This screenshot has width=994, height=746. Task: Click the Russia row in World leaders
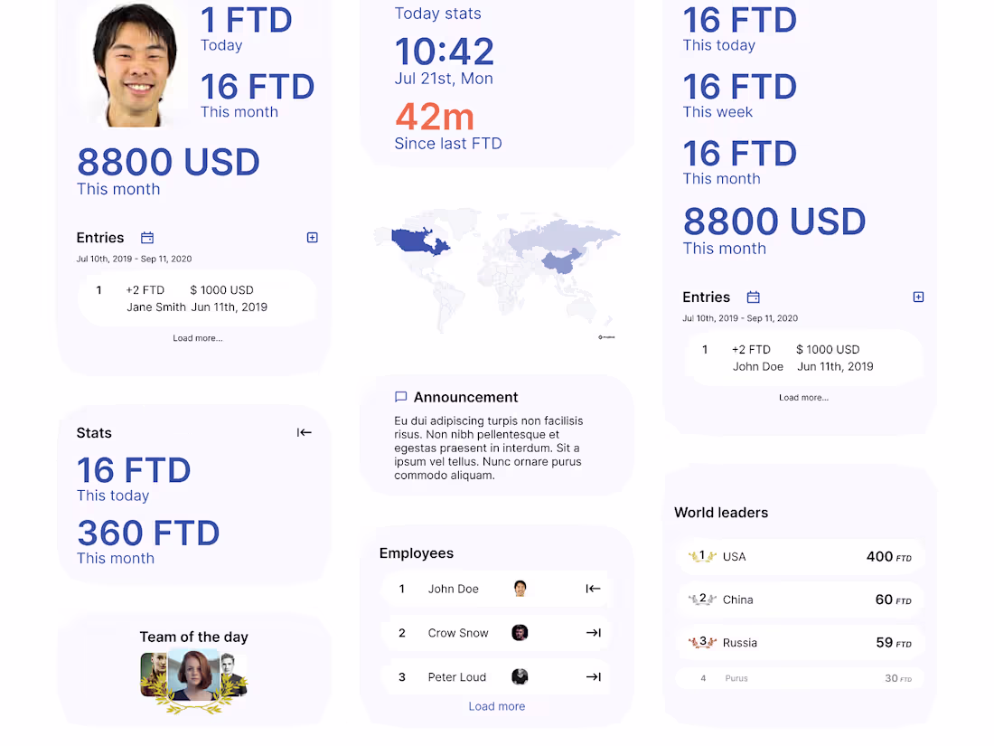[799, 642]
